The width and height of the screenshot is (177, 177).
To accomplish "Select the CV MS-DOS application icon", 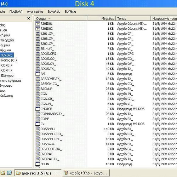I will pyautogui.click(x=38, y=124).
